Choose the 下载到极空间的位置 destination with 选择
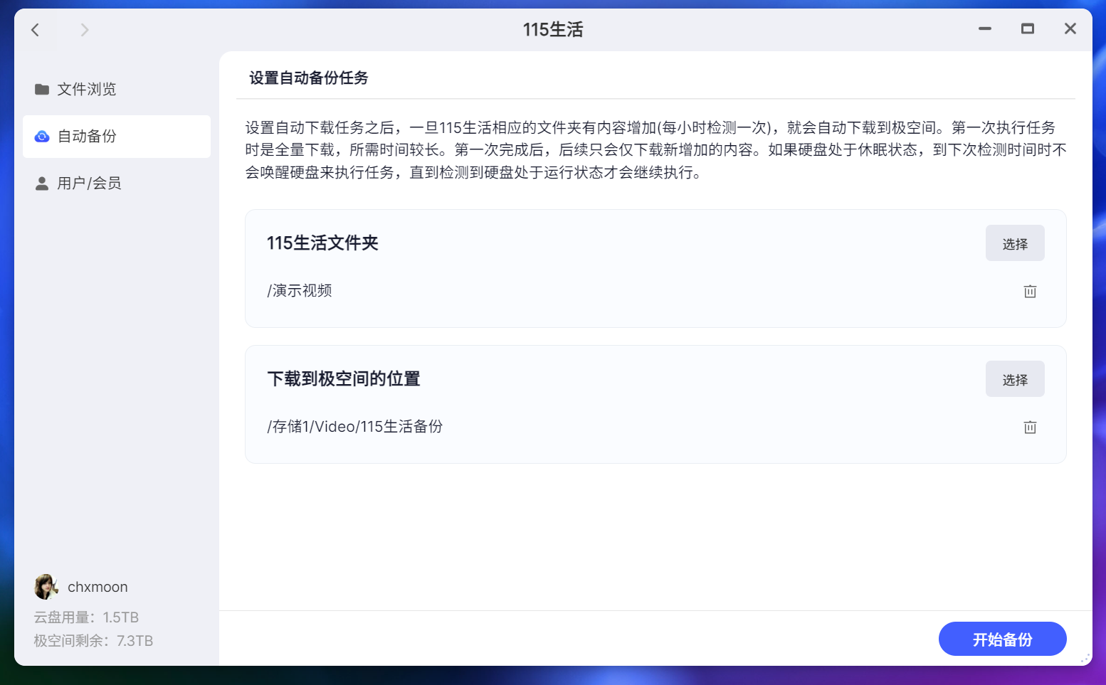Screen dimensions: 1106x685 [x=1015, y=379]
